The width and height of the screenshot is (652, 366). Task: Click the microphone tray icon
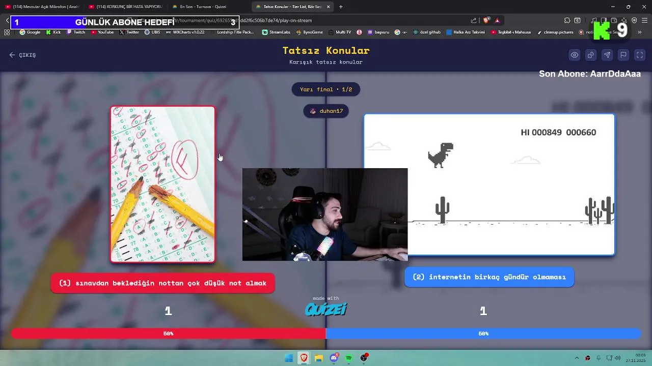(599, 358)
